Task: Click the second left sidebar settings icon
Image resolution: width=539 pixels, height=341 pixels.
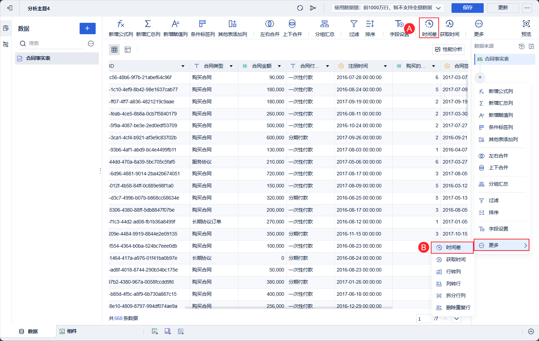Action: point(6,44)
